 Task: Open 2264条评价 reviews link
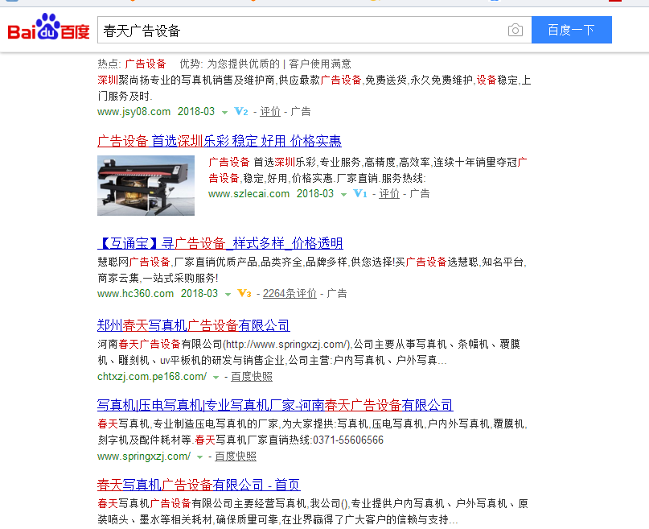290,294
